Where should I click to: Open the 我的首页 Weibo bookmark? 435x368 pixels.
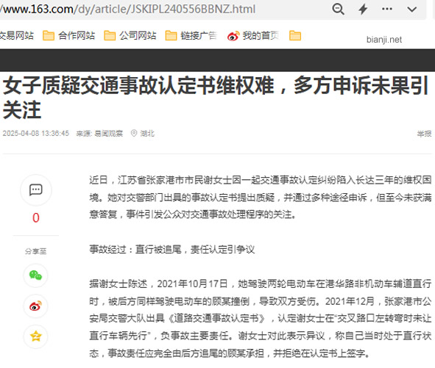253,36
